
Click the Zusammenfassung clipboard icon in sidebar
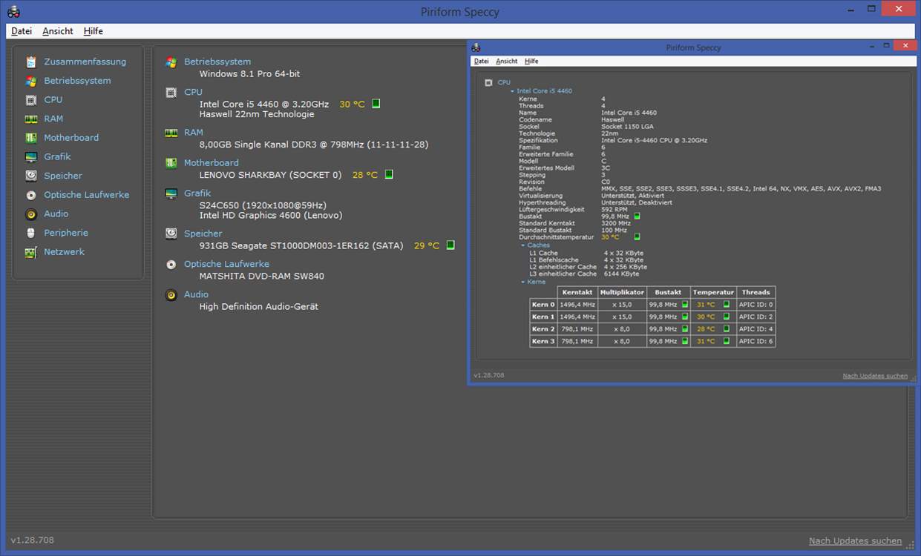[x=30, y=62]
